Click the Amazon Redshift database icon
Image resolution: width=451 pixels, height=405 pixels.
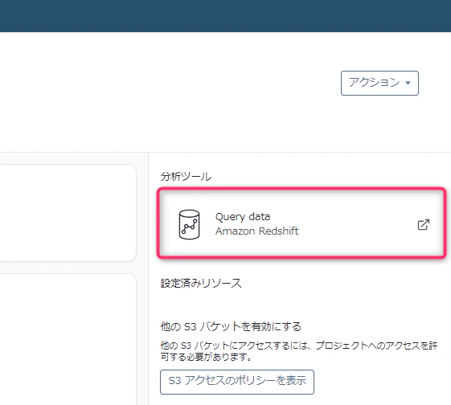[189, 224]
